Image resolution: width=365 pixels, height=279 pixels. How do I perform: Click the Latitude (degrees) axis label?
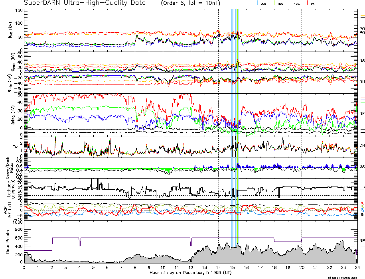[10, 188]
